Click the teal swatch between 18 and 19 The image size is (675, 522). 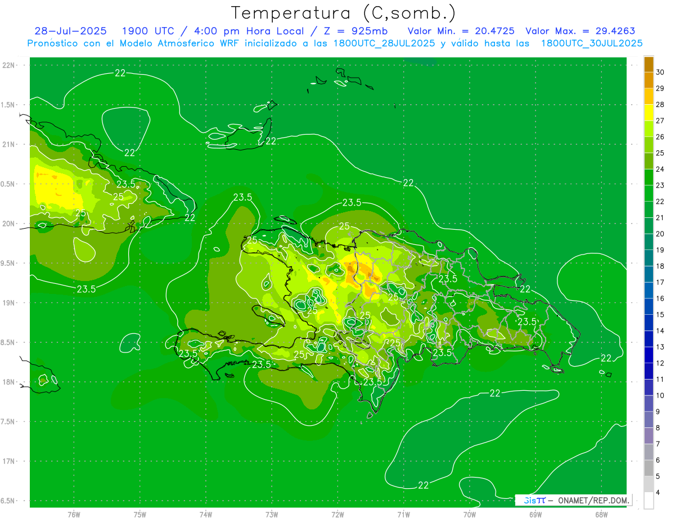click(649, 258)
